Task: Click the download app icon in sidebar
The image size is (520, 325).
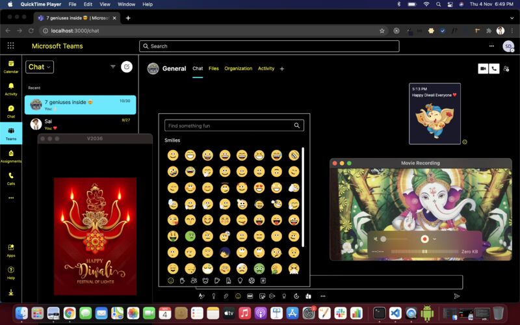Action: click(11, 292)
